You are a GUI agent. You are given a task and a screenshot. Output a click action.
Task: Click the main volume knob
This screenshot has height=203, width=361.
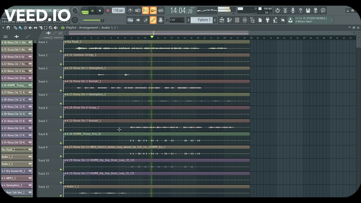coord(75,10)
